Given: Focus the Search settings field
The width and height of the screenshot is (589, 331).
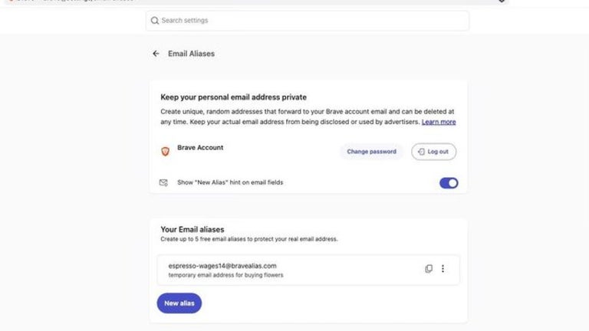Looking at the screenshot, I should coord(308,21).
